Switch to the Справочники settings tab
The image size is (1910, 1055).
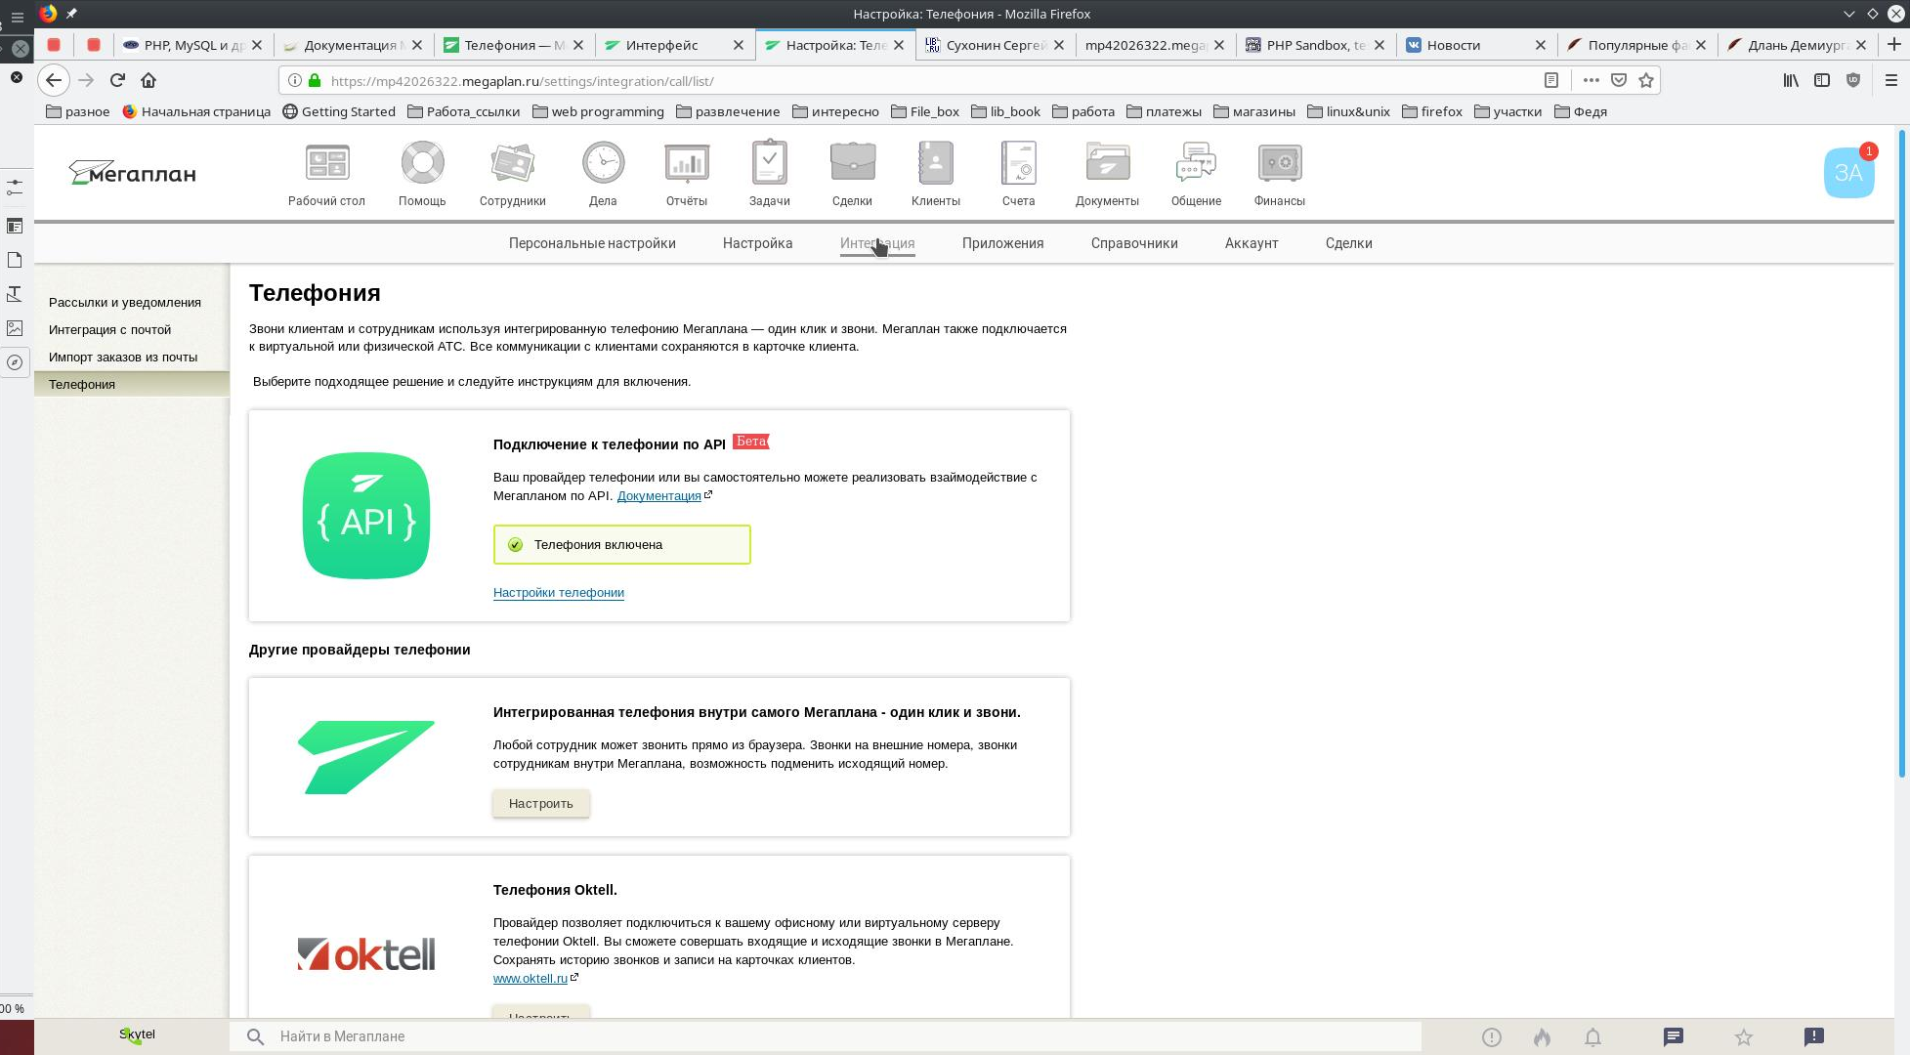click(1133, 243)
